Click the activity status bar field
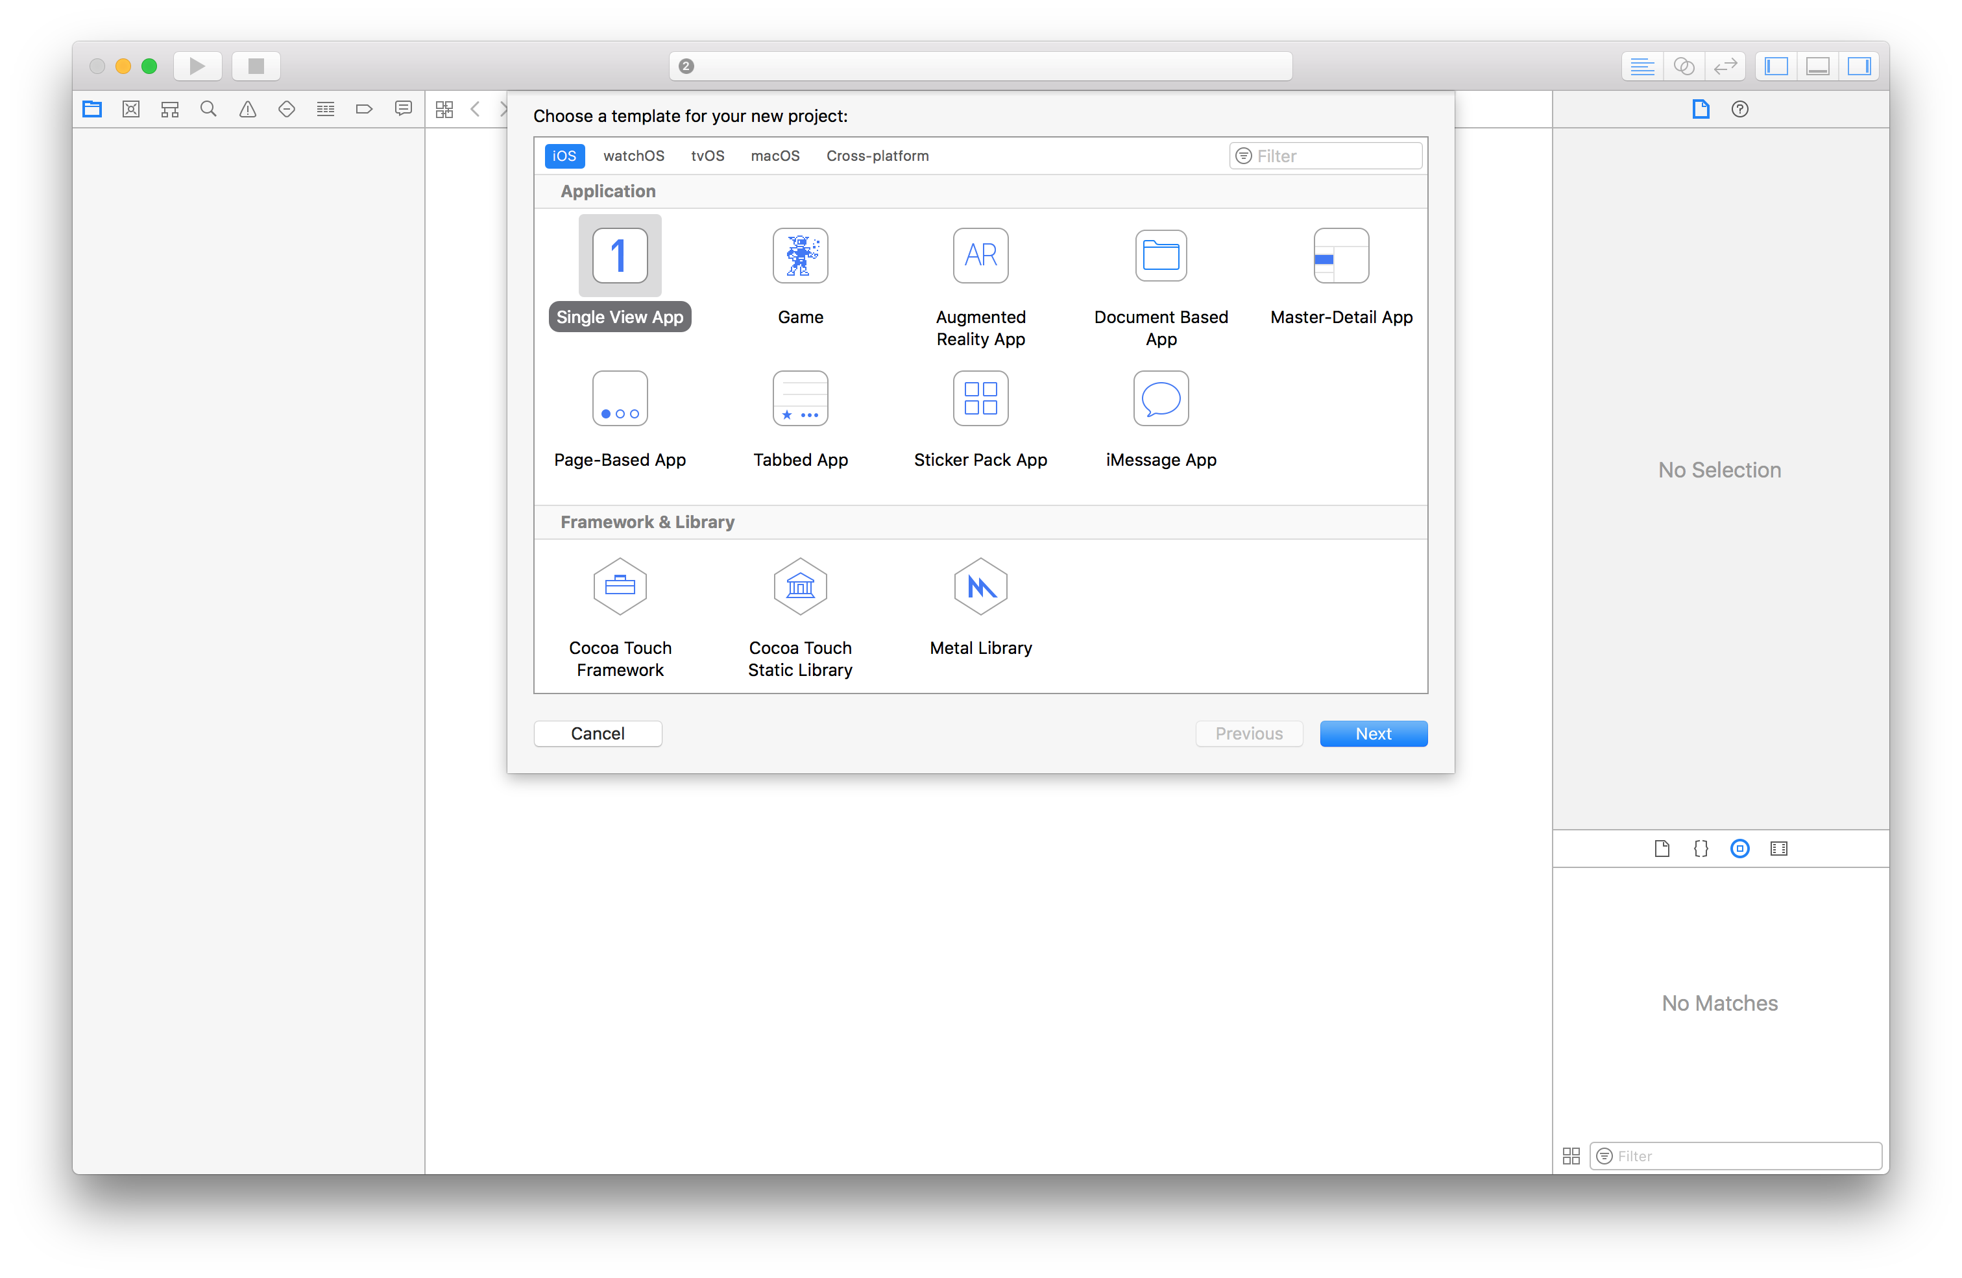The image size is (1962, 1278). tap(980, 66)
